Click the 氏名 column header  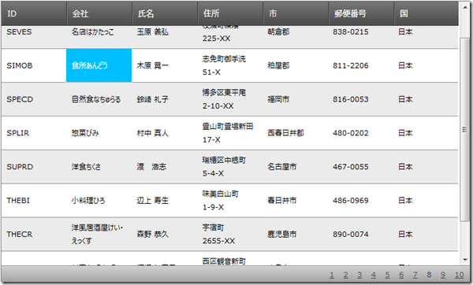[x=165, y=13]
